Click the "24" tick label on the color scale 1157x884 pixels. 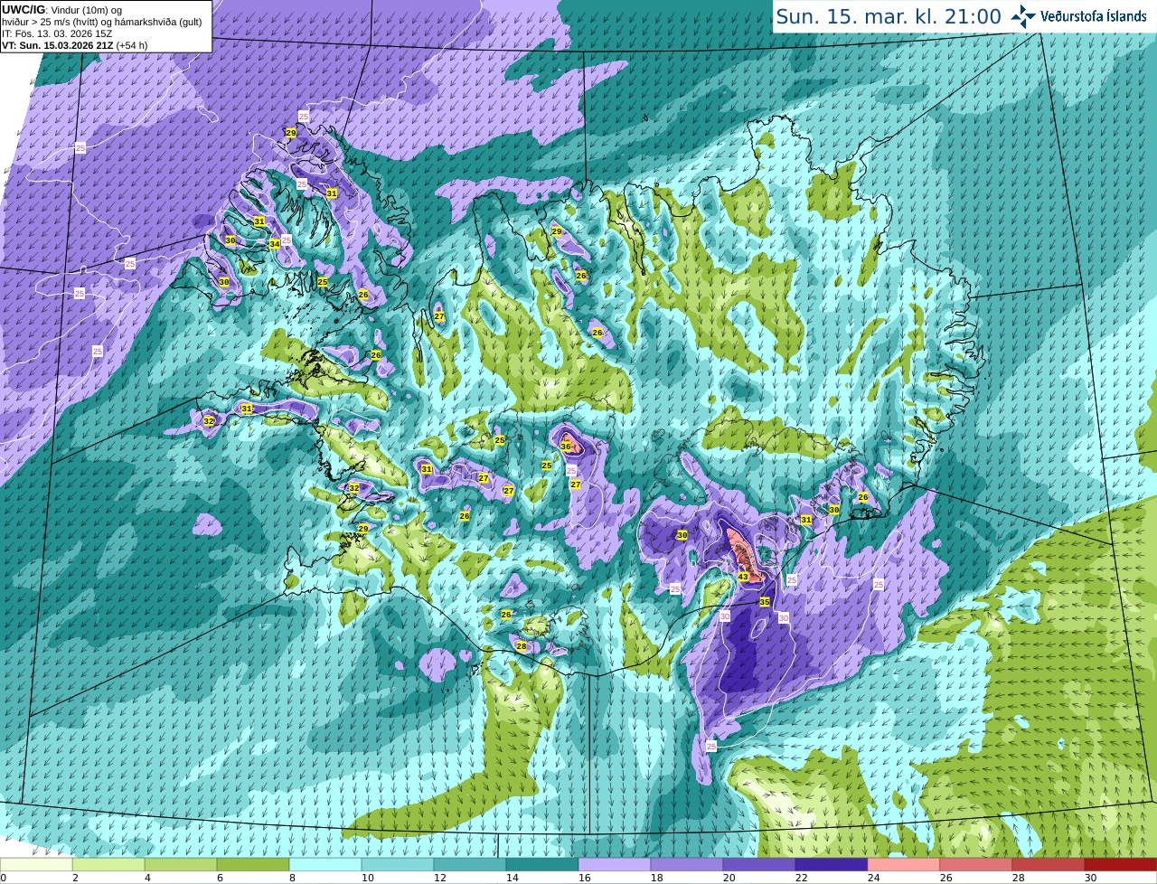pyautogui.click(x=874, y=878)
